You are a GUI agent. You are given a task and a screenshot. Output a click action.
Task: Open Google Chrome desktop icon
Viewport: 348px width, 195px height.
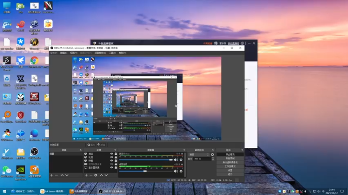34,62
